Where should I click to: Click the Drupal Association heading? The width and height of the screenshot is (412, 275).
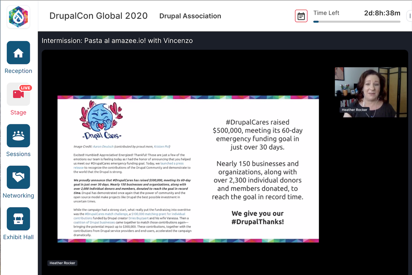tap(190, 16)
